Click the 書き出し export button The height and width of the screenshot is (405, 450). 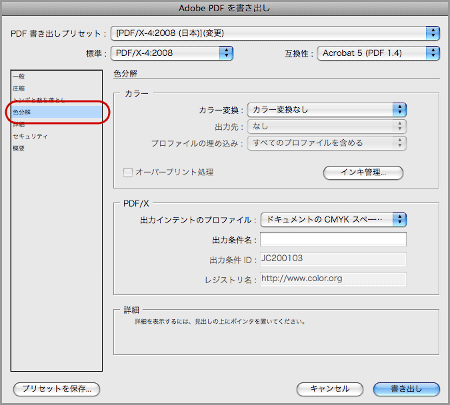[x=406, y=388]
